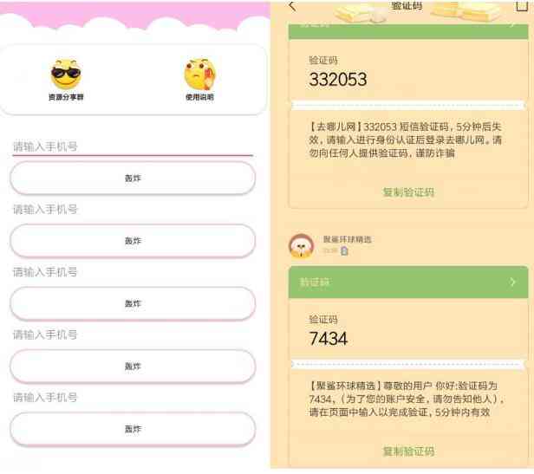Click the fourth 轰炸 button
This screenshot has height=474, width=534.
click(133, 367)
